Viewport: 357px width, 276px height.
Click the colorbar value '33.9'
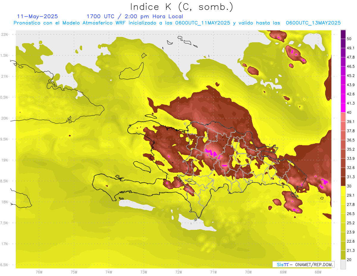point(351,158)
